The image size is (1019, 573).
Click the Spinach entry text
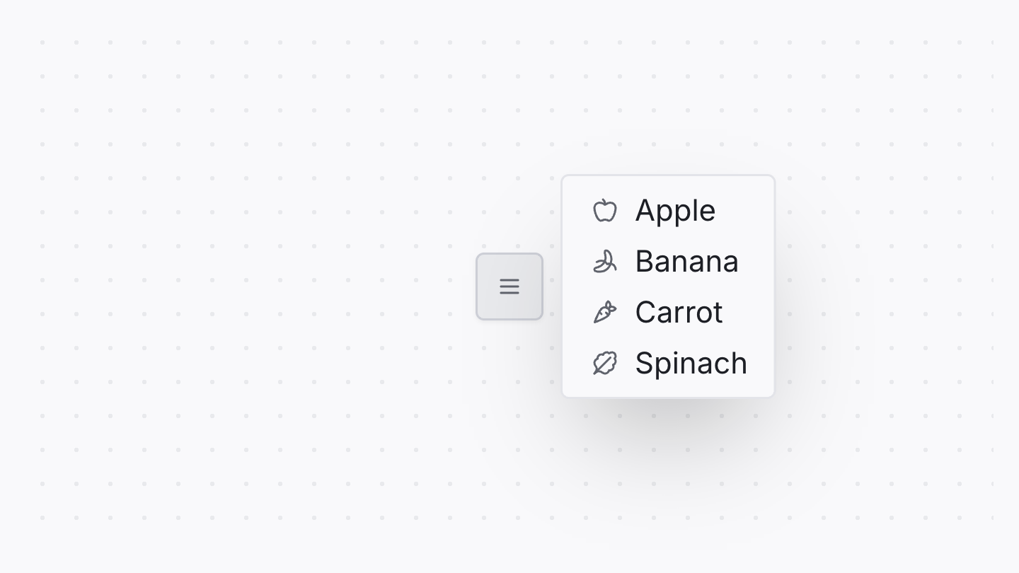691,363
